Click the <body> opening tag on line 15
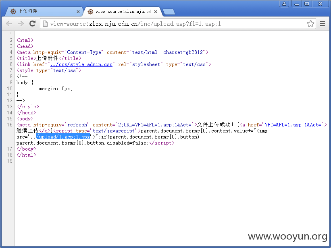 [25, 119]
